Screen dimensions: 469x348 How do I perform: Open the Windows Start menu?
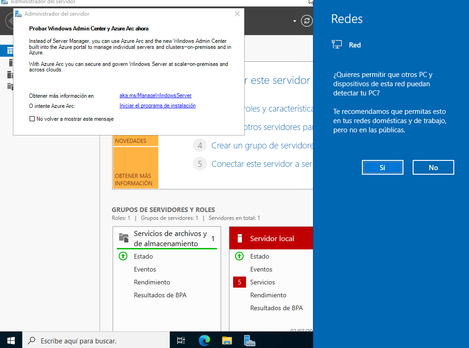point(11,340)
